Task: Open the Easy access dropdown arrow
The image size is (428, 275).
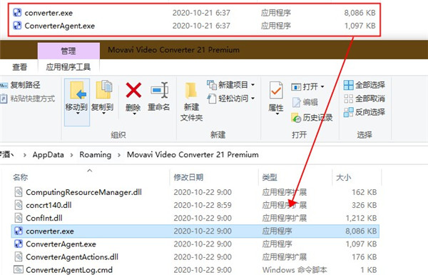Action: click(x=253, y=98)
